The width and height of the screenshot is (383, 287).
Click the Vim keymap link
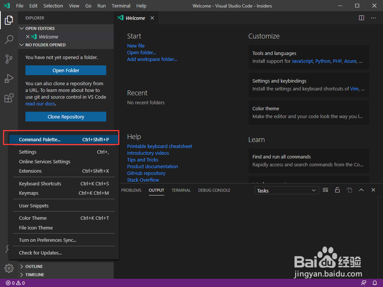[x=354, y=89]
